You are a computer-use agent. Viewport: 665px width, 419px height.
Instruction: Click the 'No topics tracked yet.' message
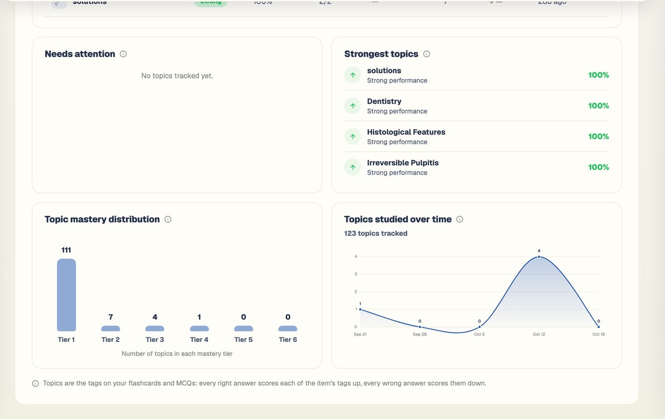(x=177, y=76)
